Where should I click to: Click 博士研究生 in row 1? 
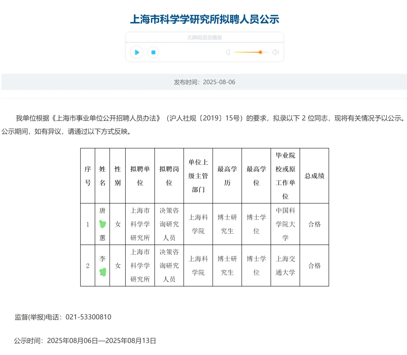(227, 224)
